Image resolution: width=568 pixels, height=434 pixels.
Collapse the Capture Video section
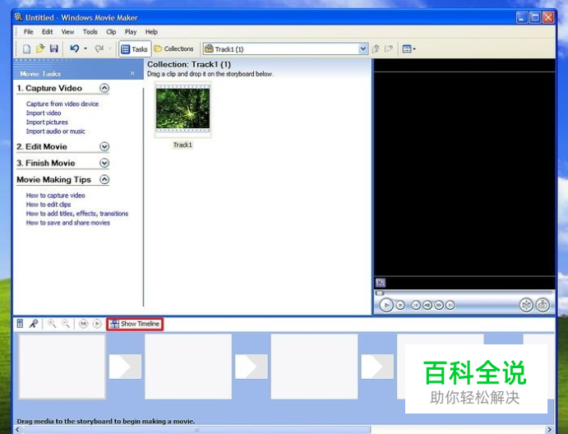(104, 88)
